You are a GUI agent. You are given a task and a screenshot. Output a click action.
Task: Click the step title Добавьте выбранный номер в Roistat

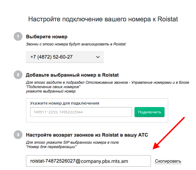pos(72,75)
